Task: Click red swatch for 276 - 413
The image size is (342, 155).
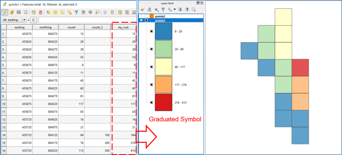Action: click(164, 102)
